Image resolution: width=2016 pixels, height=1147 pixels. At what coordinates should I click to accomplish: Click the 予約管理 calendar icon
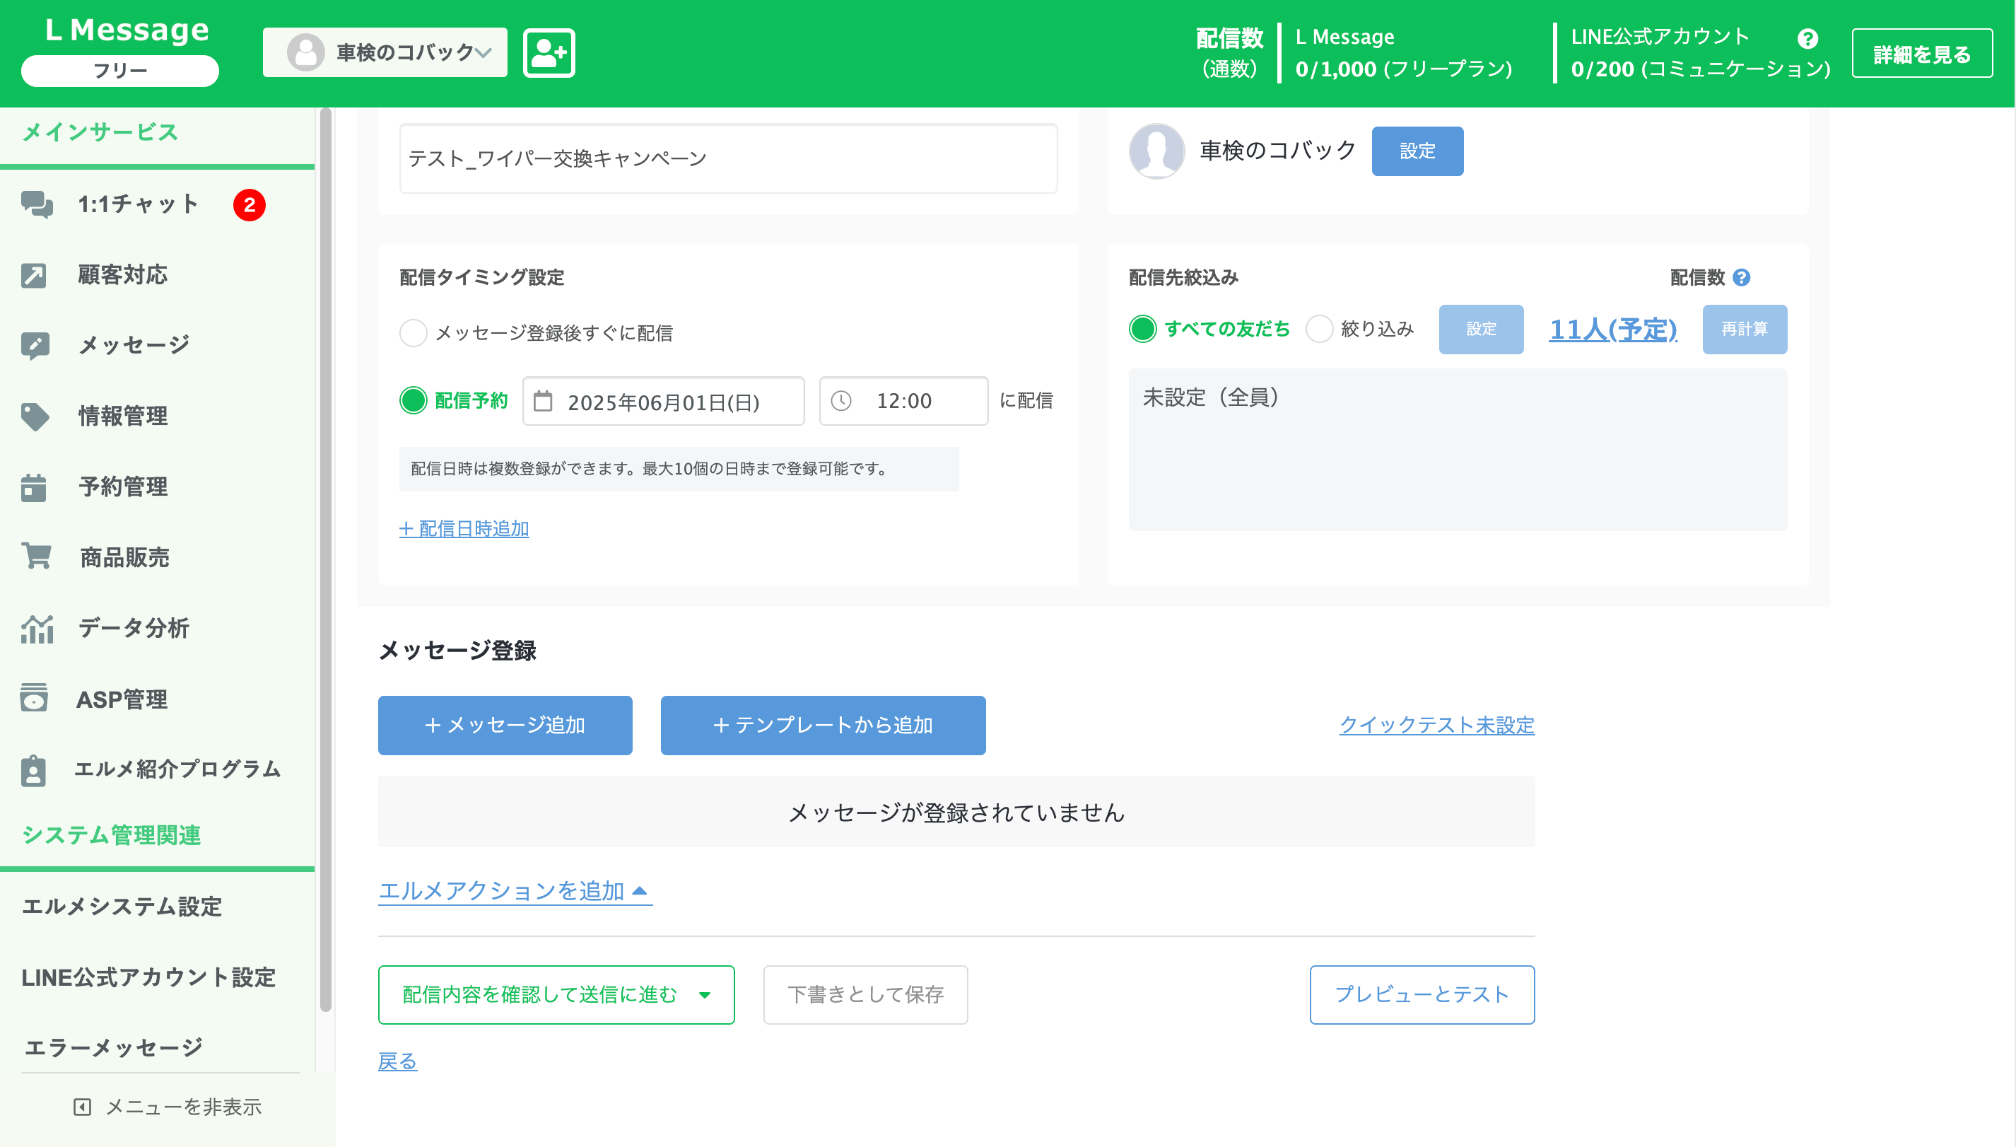click(34, 487)
